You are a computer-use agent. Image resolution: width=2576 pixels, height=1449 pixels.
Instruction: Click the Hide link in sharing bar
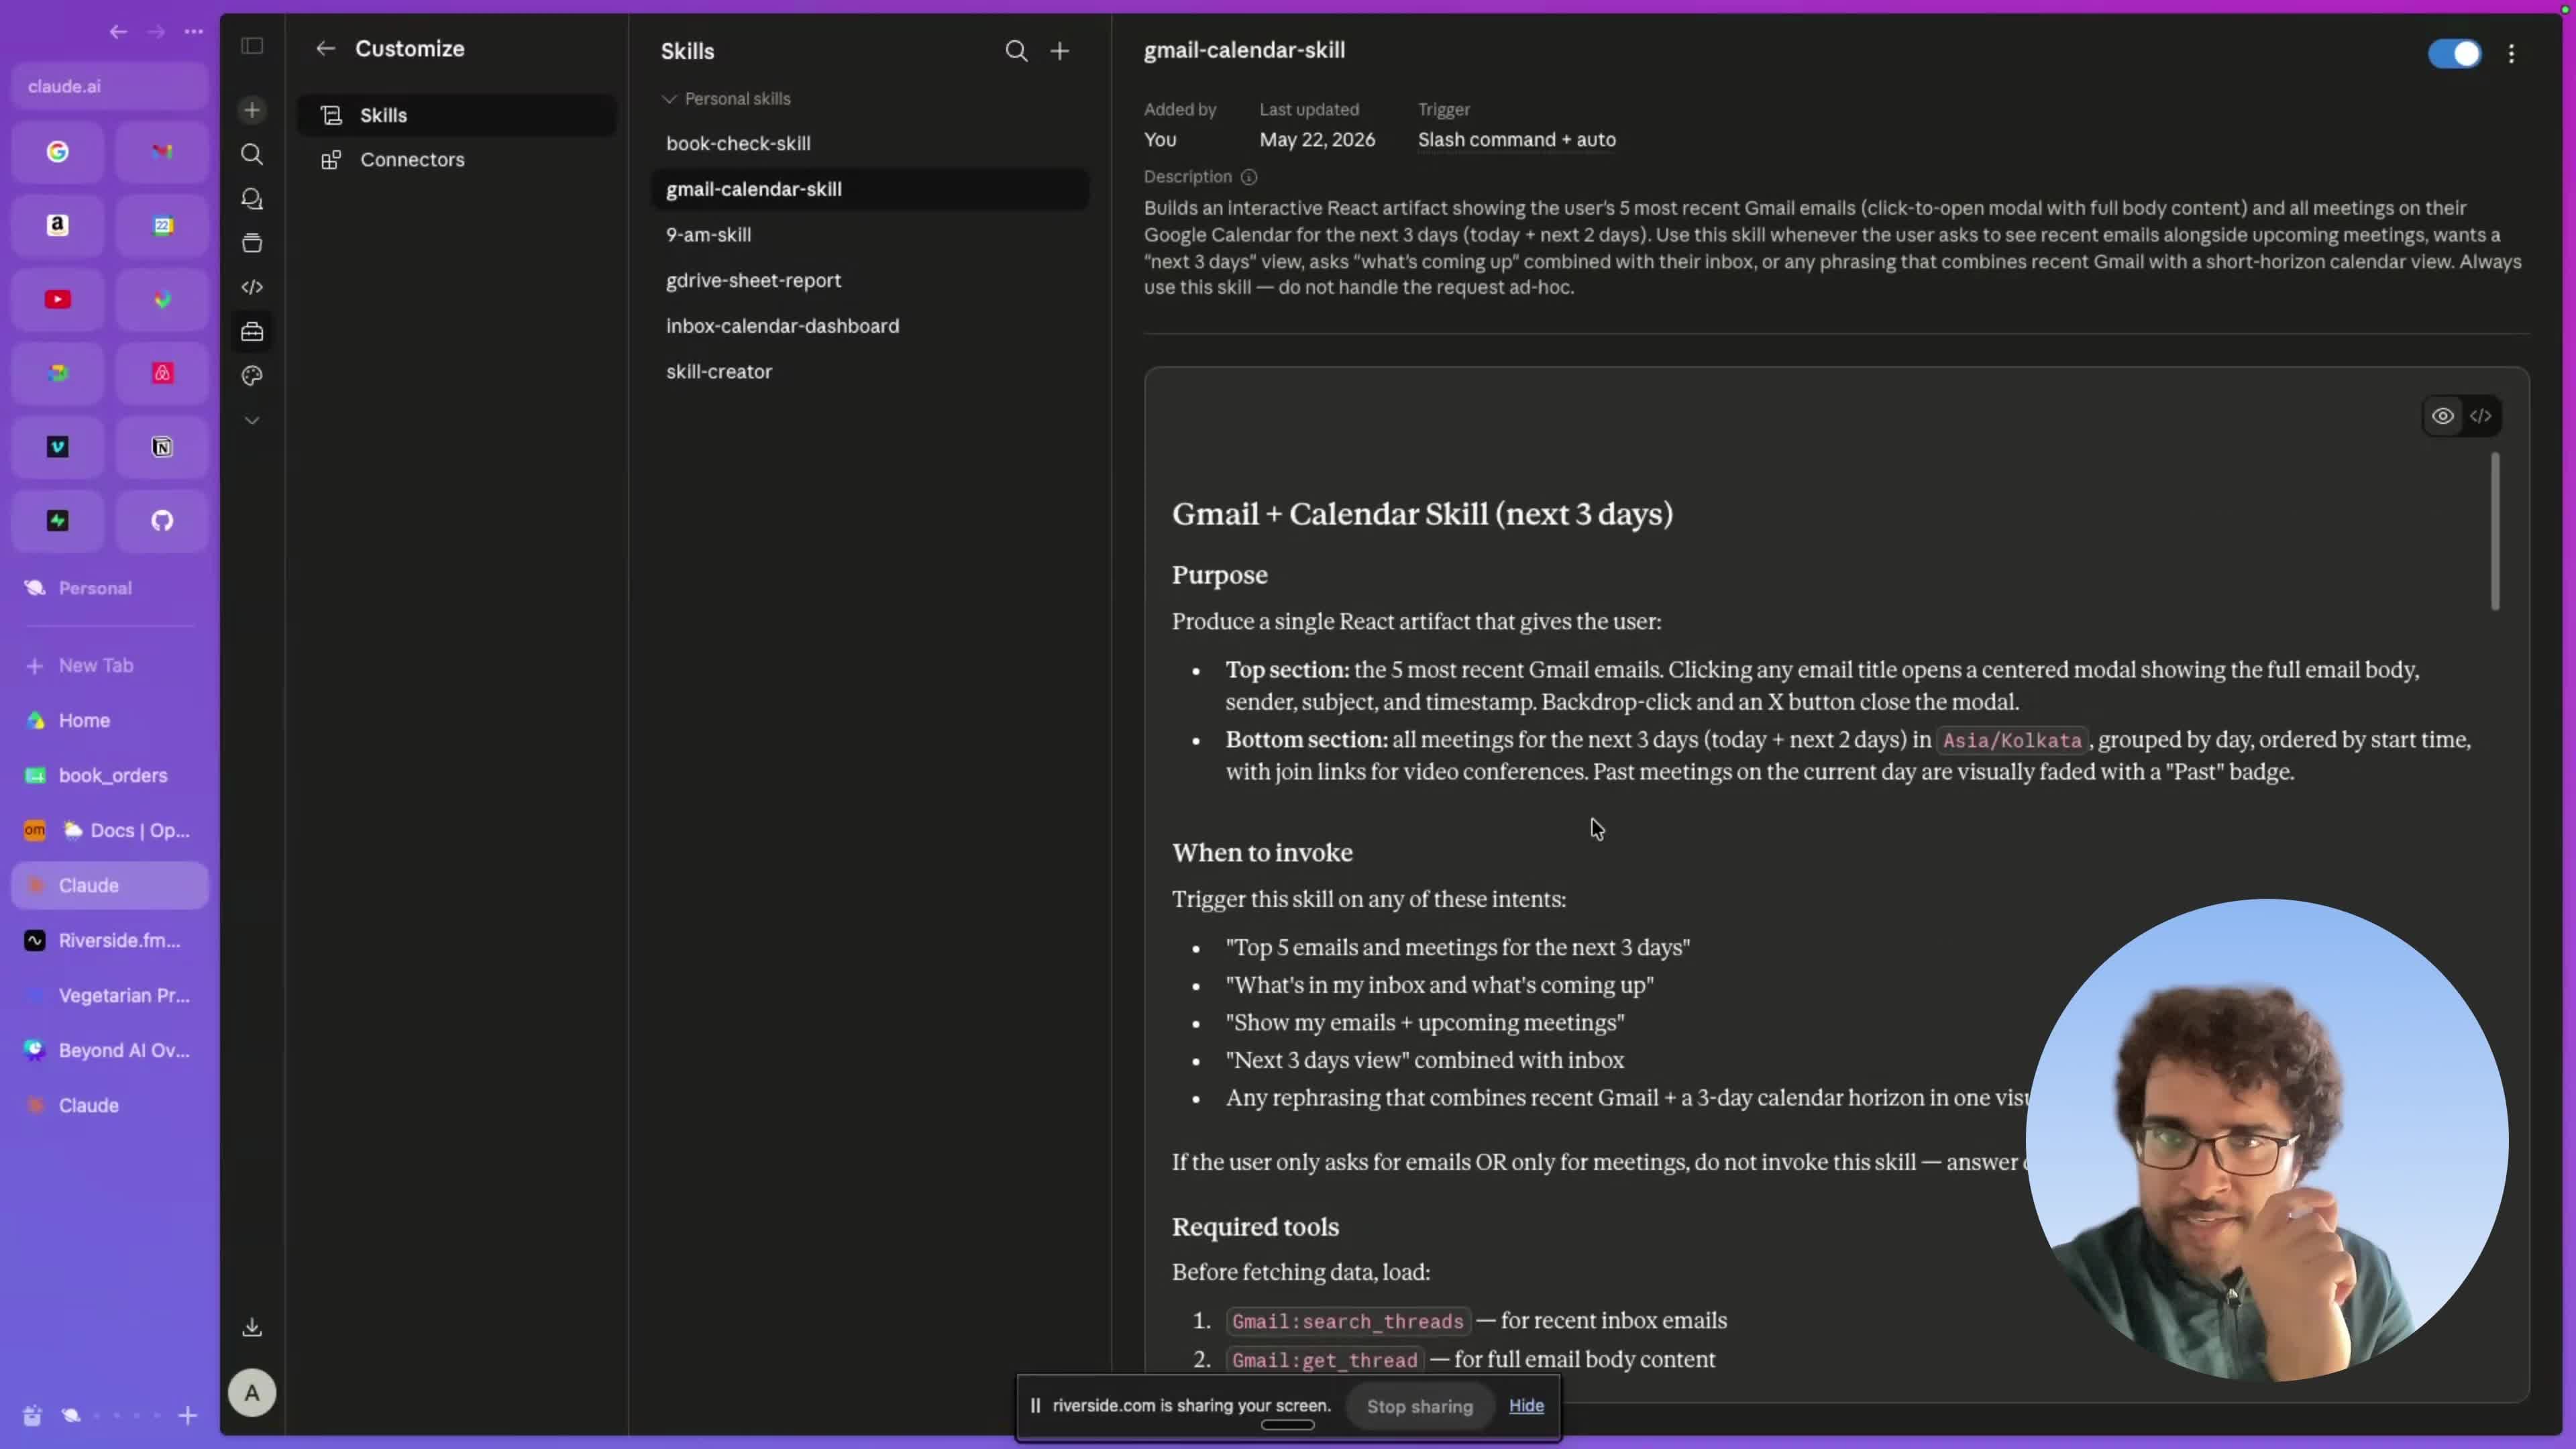(x=1526, y=1405)
